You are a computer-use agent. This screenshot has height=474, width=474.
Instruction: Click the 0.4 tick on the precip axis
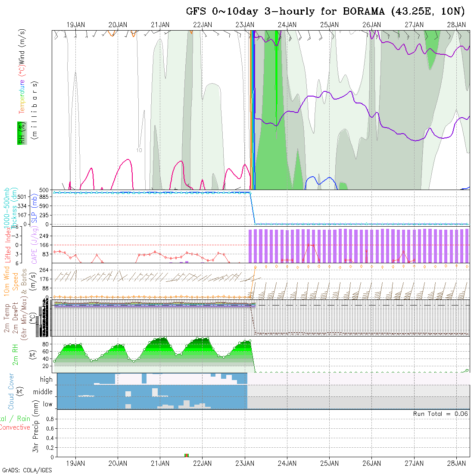pyautogui.click(x=50, y=438)
